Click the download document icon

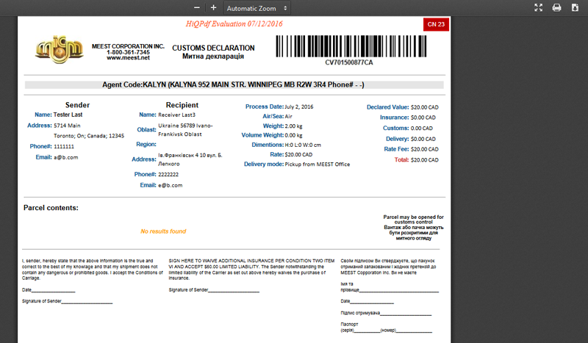pos(575,7)
